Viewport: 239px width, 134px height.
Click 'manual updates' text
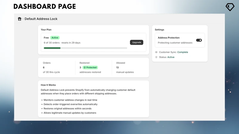click(125, 72)
